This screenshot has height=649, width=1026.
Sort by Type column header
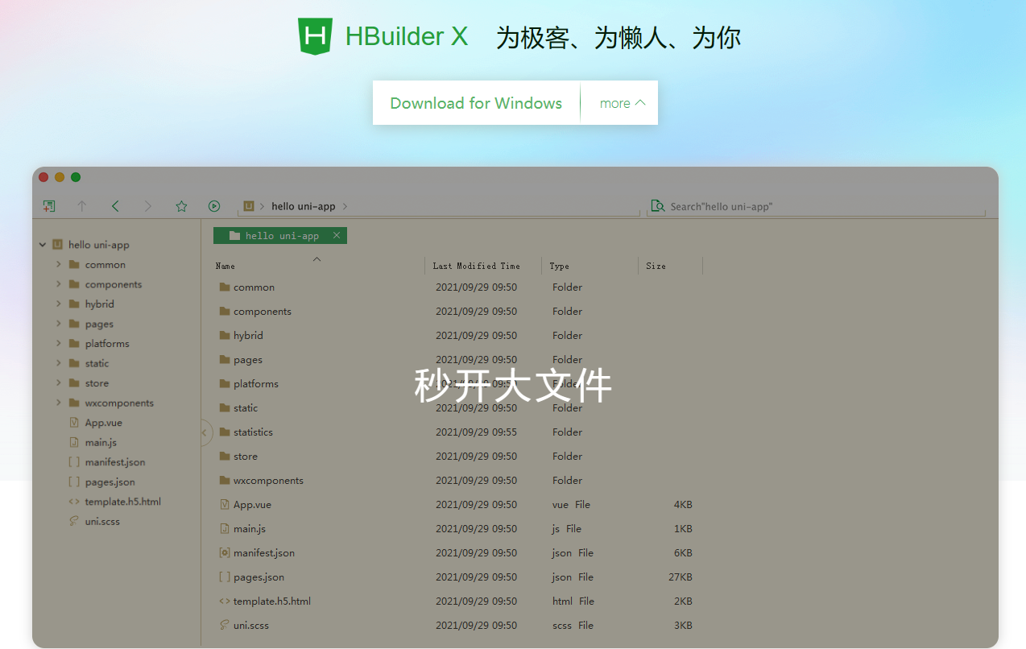click(560, 266)
